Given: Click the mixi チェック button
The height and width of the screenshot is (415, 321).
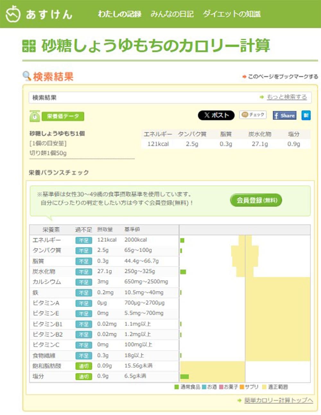Looking at the screenshot, I should [253, 115].
